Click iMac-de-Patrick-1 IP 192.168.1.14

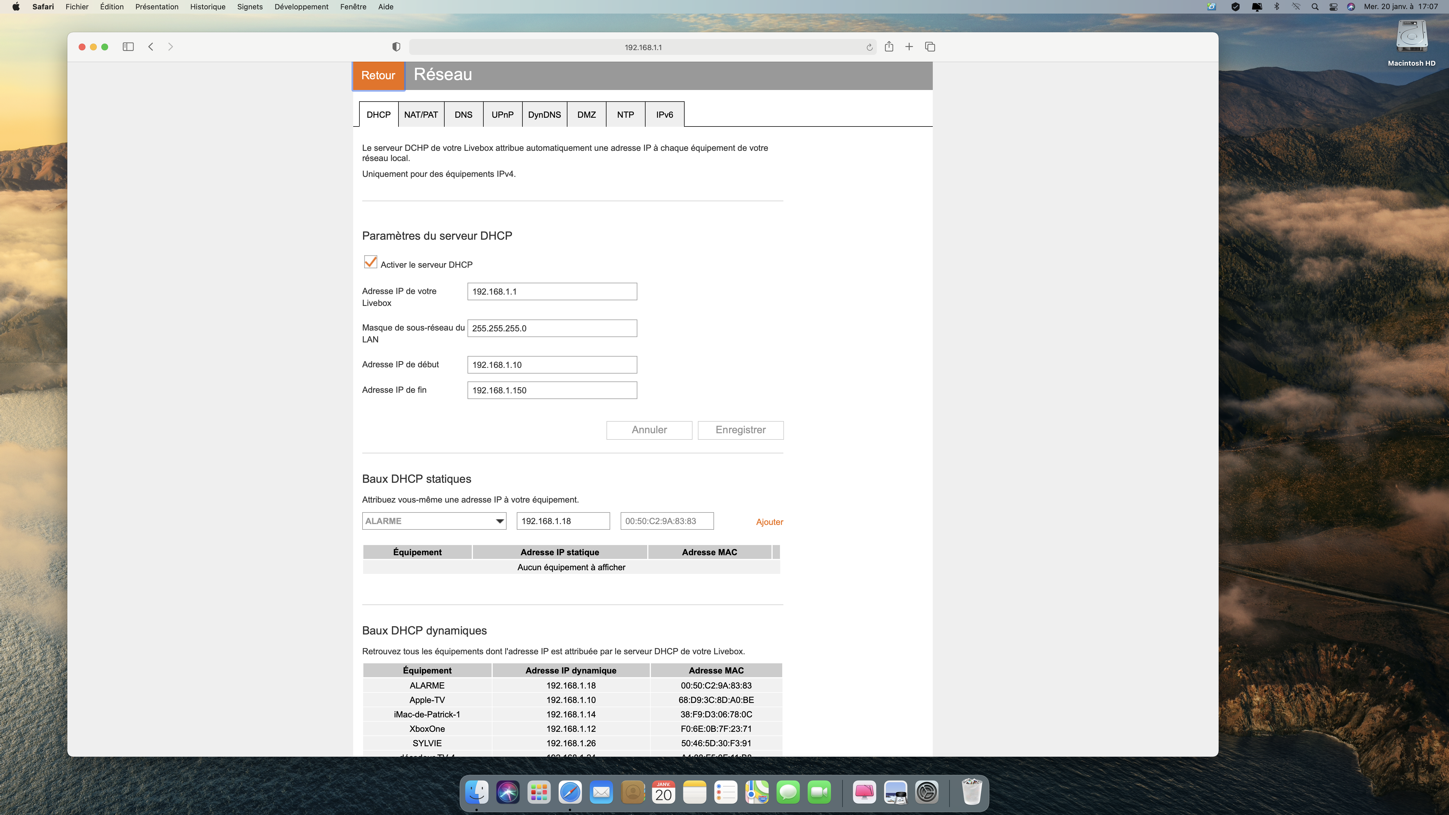click(571, 714)
